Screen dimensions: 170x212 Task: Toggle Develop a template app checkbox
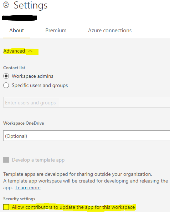6,160
